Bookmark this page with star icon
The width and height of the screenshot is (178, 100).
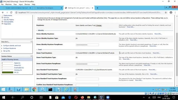point(166,12)
